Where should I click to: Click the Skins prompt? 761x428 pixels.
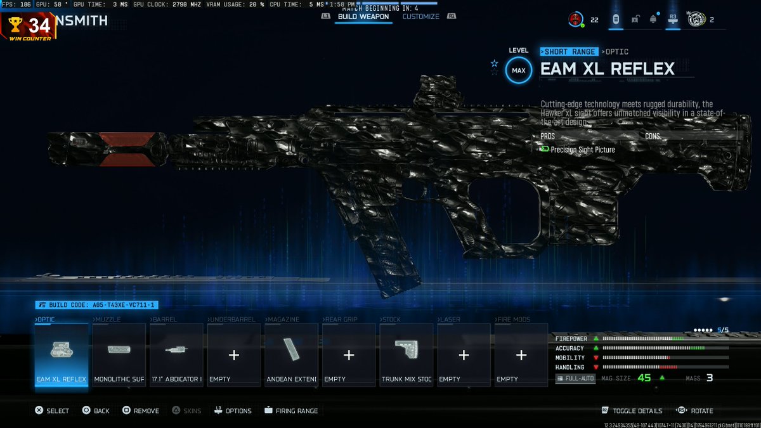(186, 411)
